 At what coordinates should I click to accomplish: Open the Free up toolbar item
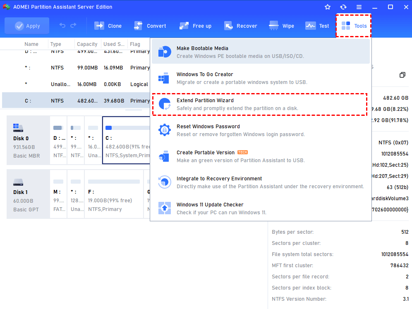pos(195,26)
